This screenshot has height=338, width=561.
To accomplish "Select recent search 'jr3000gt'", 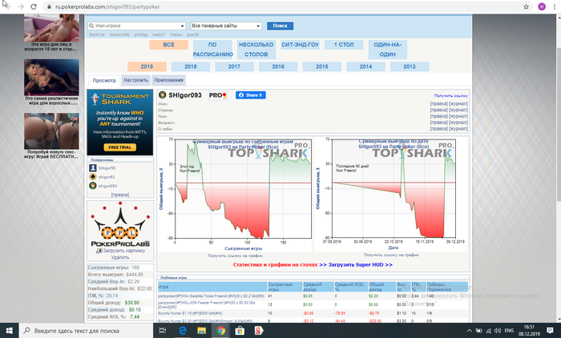I will click(x=140, y=34).
